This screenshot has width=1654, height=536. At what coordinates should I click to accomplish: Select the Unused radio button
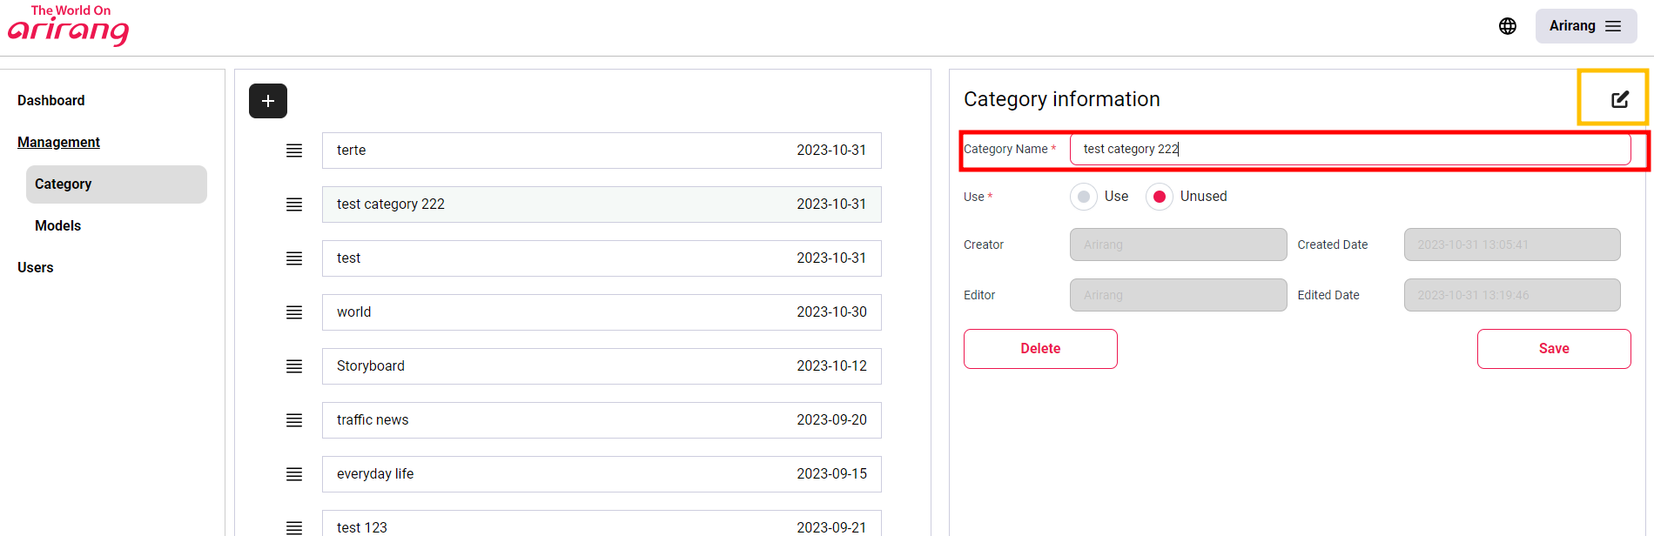pos(1160,197)
